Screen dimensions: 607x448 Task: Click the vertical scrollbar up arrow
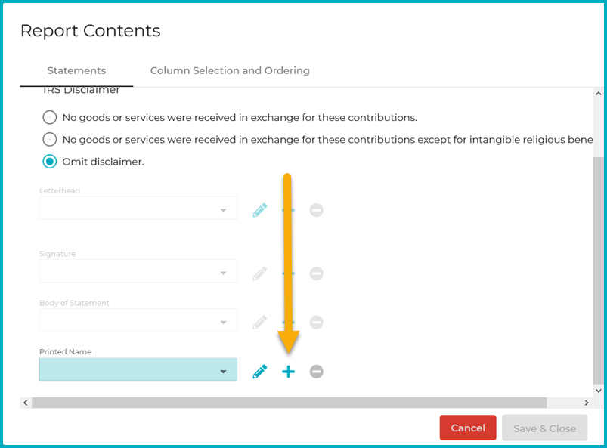coord(598,93)
